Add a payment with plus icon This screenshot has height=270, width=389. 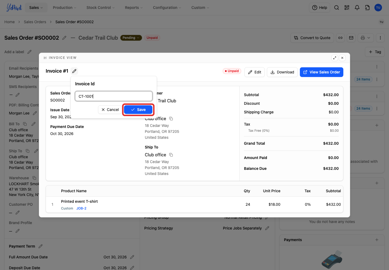377,240
